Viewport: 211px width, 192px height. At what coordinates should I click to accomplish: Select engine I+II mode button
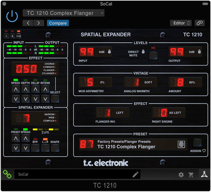(x=18, y=35)
